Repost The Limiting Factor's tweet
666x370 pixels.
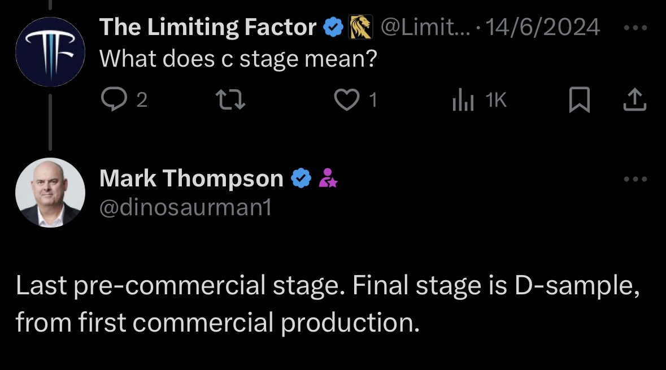[x=230, y=99]
